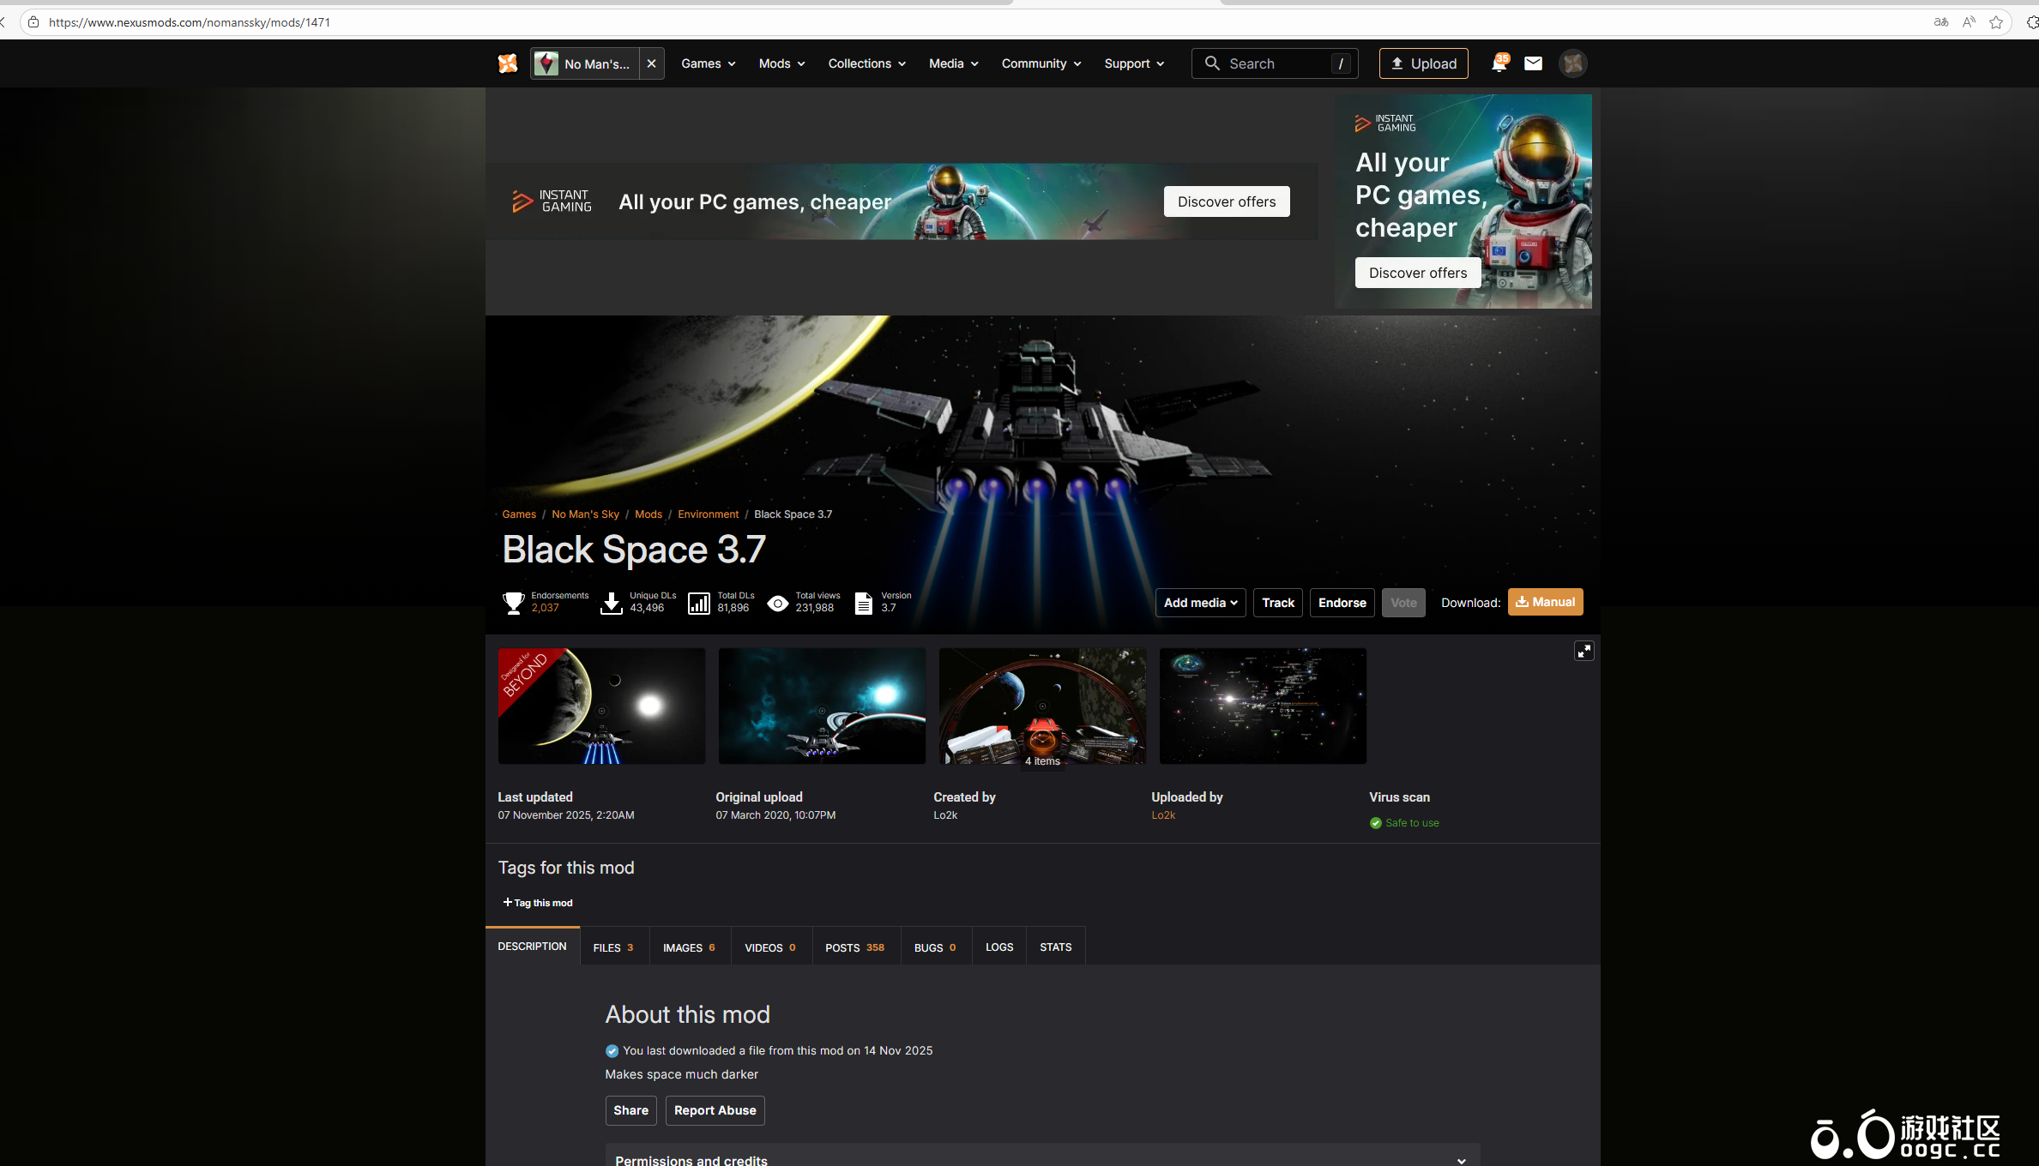Open the BEYOND moon thumbnail image

pyautogui.click(x=601, y=706)
